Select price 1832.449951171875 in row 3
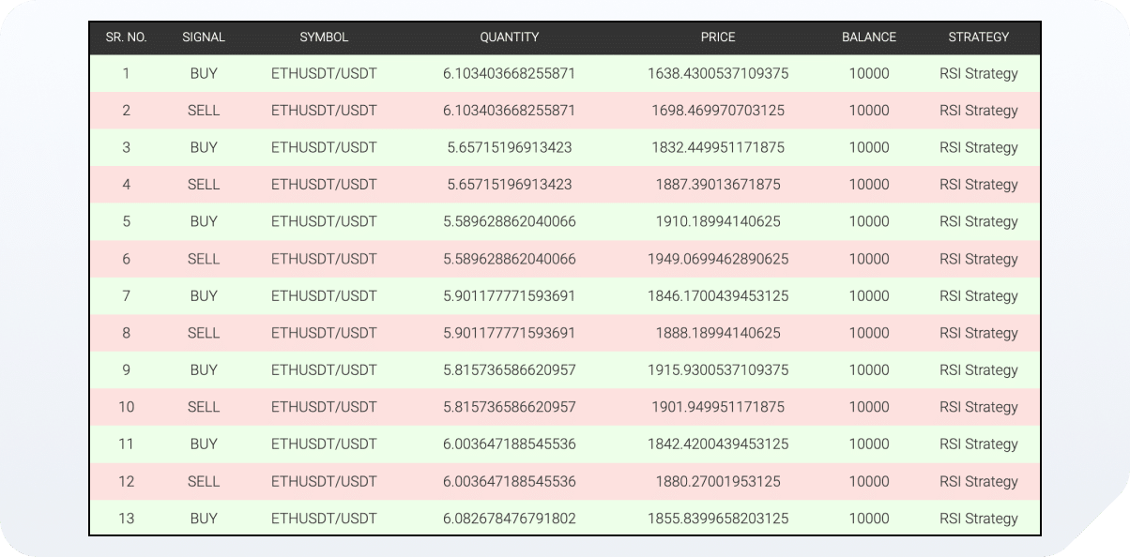This screenshot has width=1130, height=557. [718, 147]
